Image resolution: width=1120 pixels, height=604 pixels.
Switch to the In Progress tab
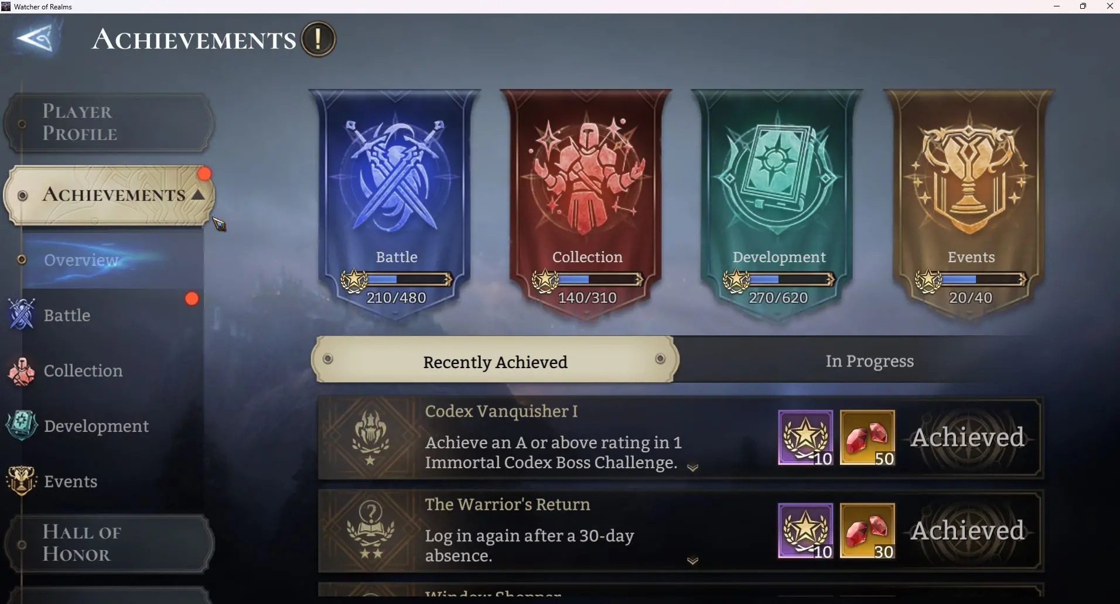pos(869,361)
